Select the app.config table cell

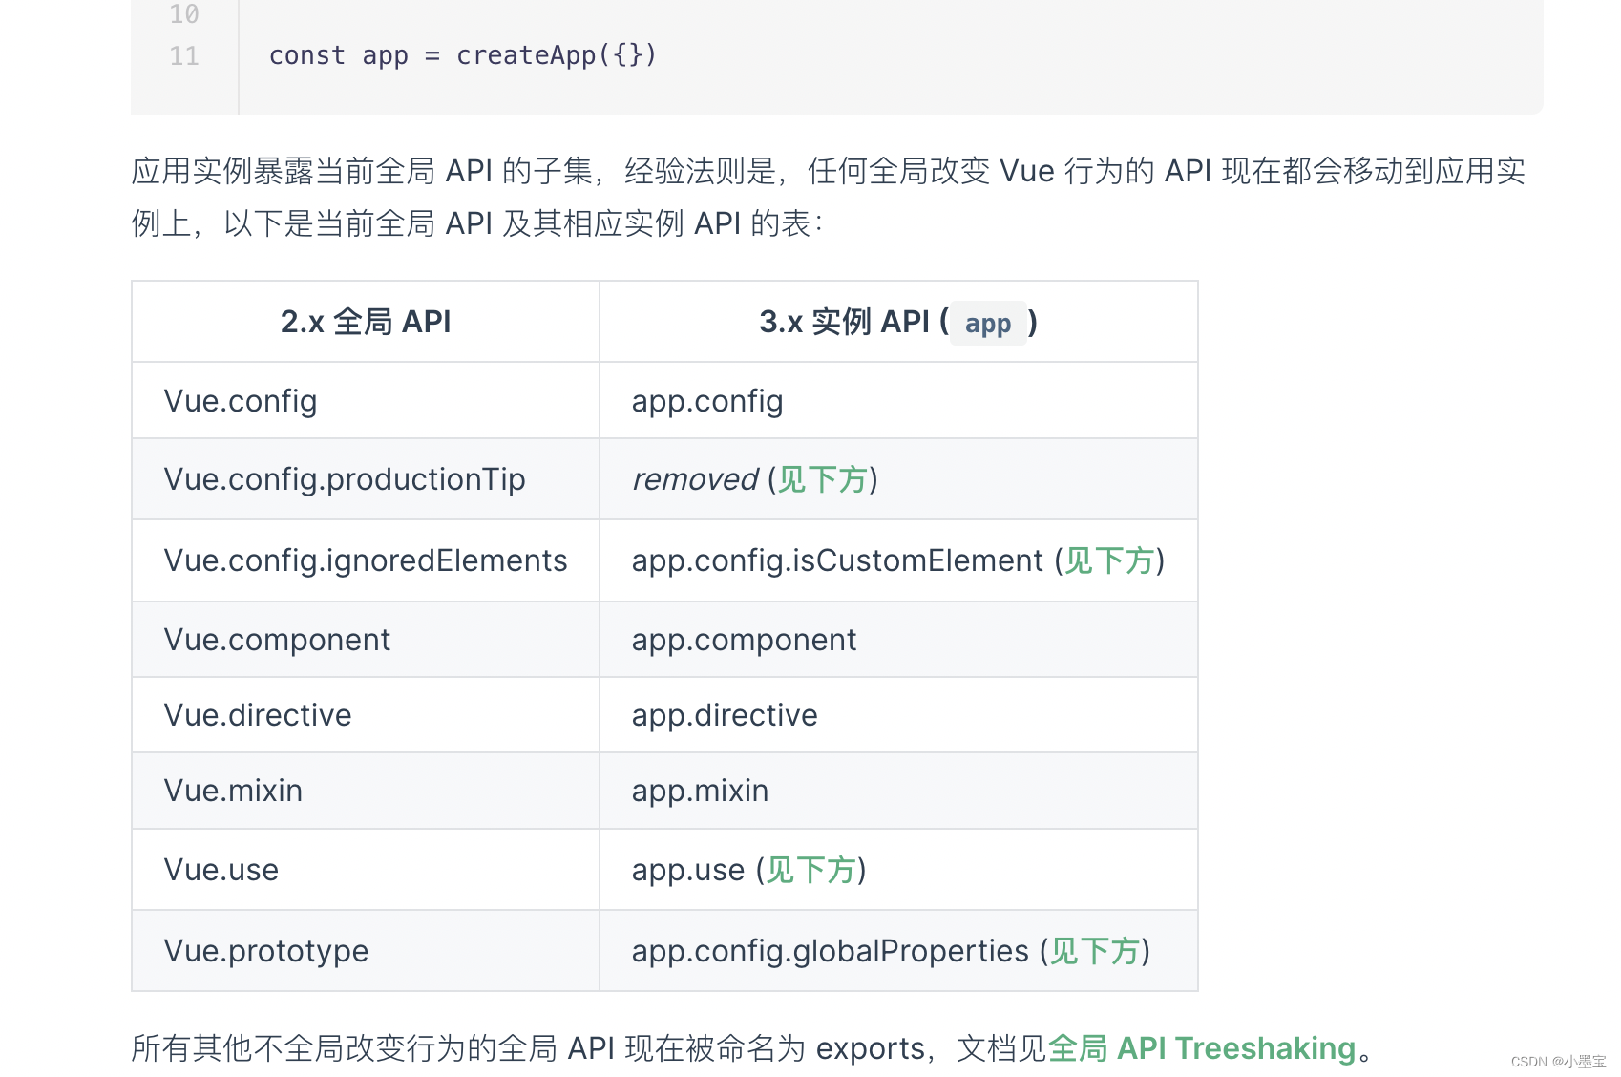pyautogui.click(x=898, y=401)
